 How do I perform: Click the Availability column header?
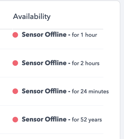(x=32, y=17)
